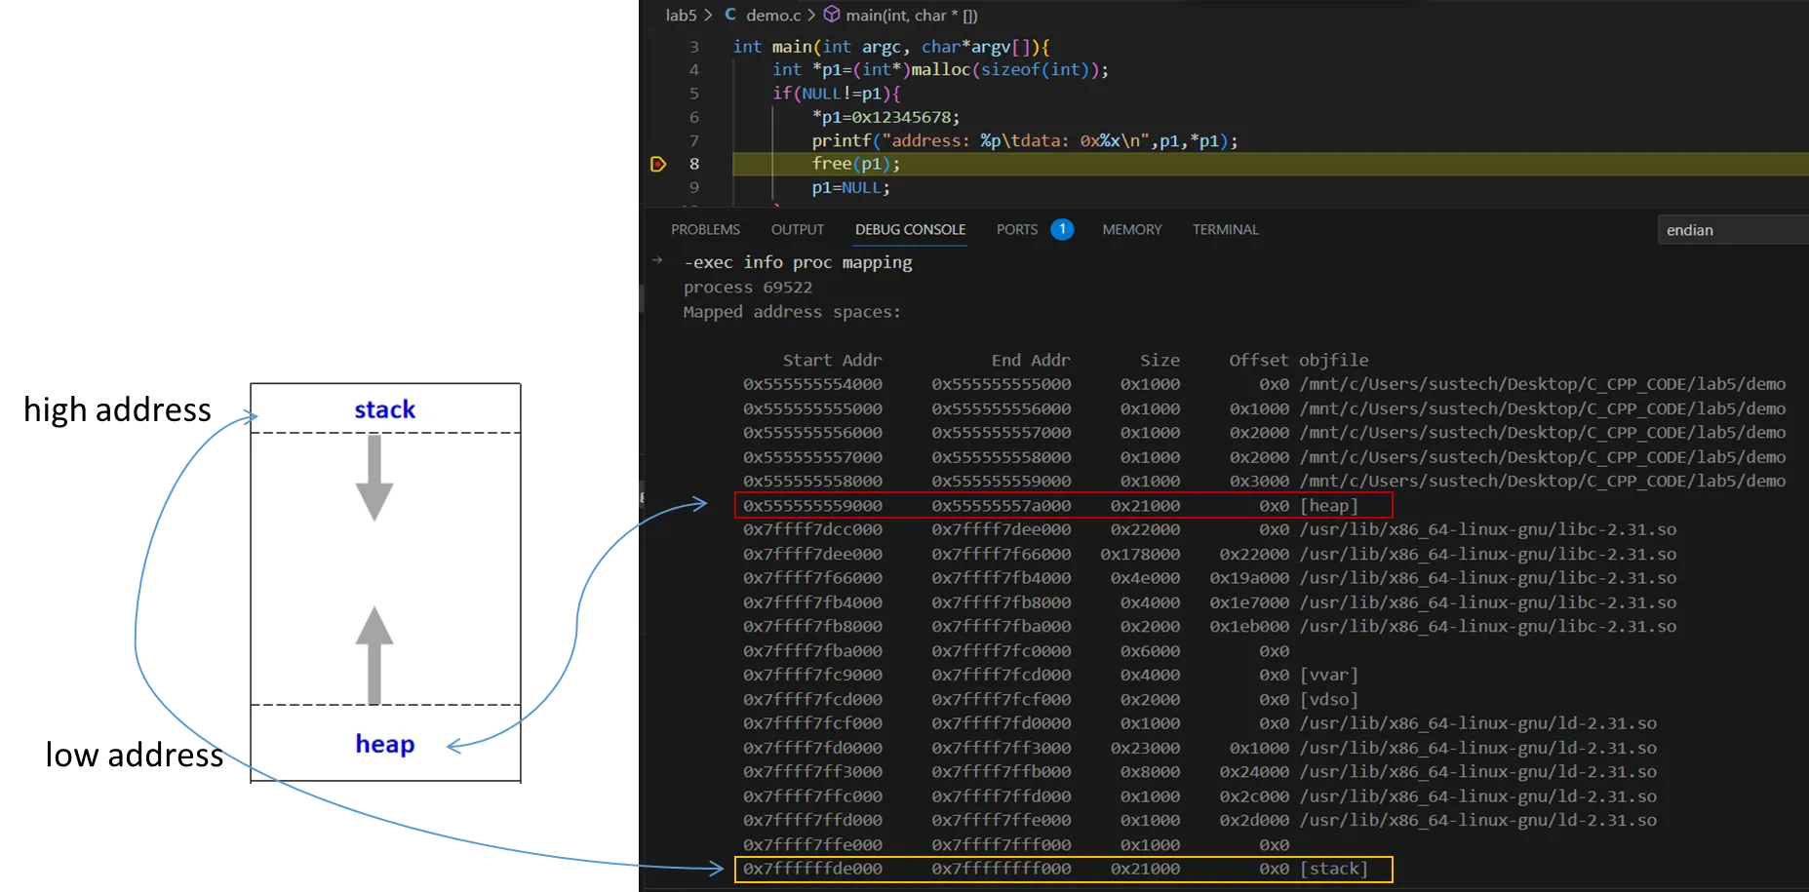The image size is (1809, 892).
Task: Switch to the TERMINAL tab
Action: tap(1225, 229)
